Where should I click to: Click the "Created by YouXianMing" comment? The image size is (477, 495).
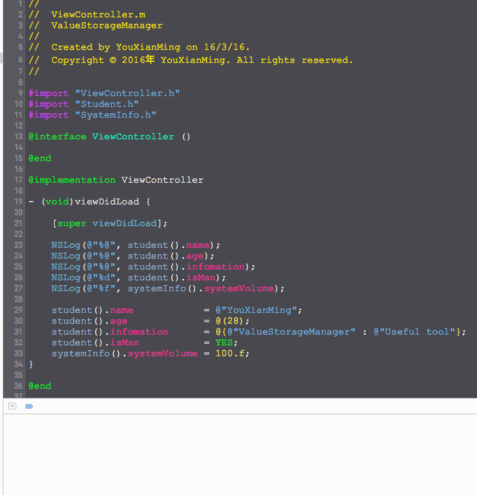point(116,47)
